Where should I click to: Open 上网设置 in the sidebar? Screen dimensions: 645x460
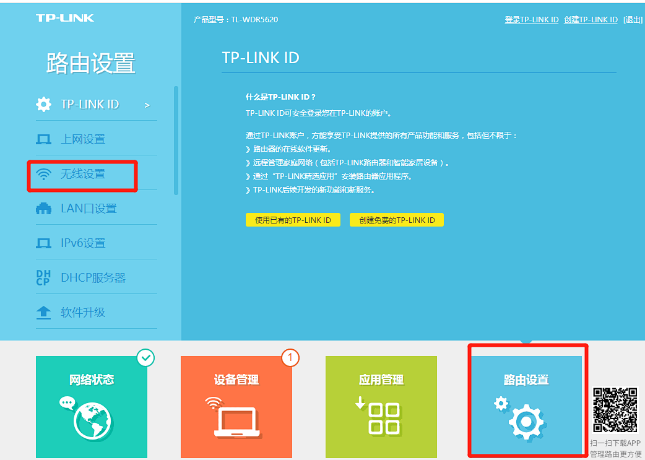point(97,139)
